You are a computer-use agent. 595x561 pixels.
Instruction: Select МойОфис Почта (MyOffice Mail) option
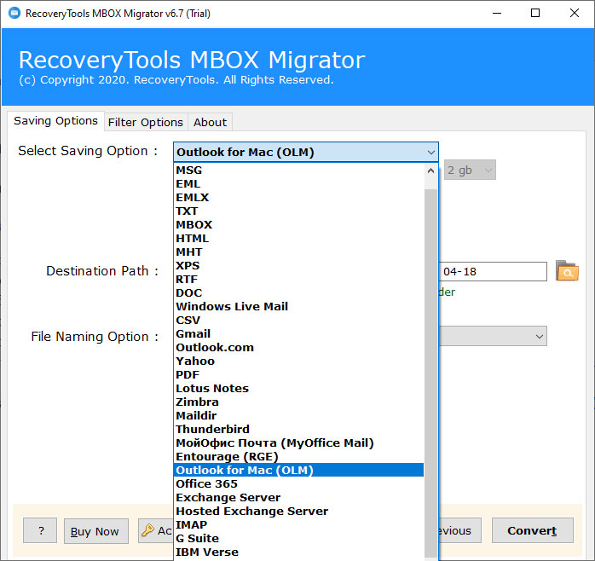[x=298, y=443]
